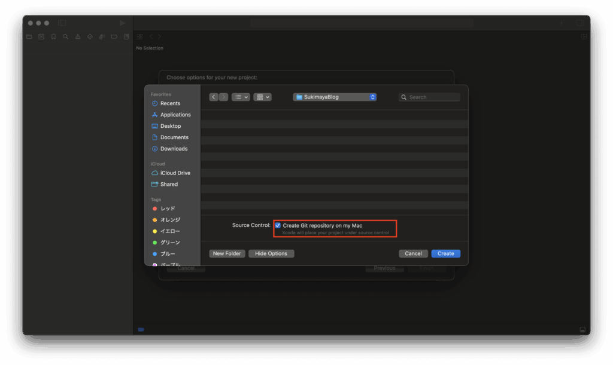Open Test navigator diamond icon
The image size is (613, 365).
click(90, 36)
